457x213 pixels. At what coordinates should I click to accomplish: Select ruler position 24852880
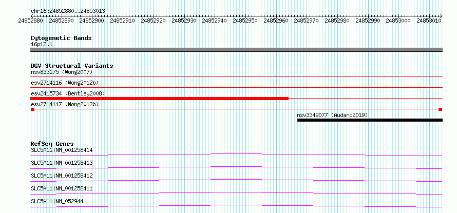click(x=30, y=21)
